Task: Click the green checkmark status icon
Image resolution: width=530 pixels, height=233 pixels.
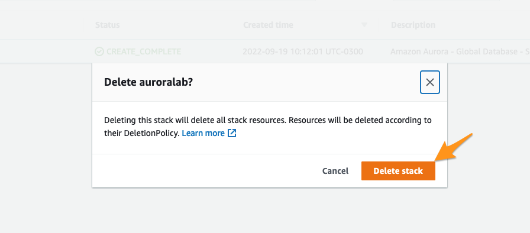Action: [99, 51]
